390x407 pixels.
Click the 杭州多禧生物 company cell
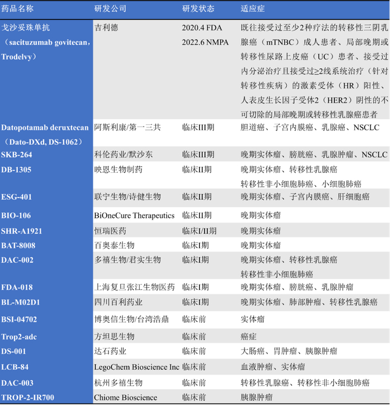point(118,383)
